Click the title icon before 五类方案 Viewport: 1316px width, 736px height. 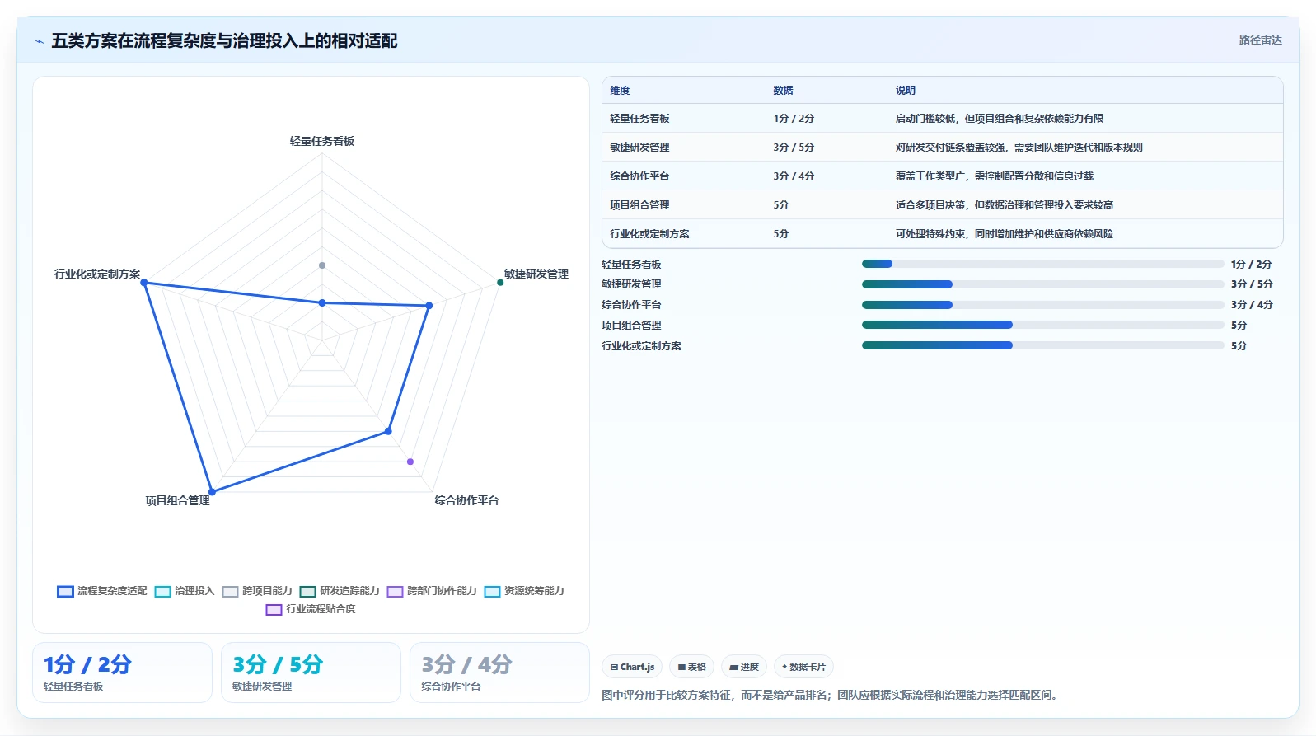click(39, 41)
